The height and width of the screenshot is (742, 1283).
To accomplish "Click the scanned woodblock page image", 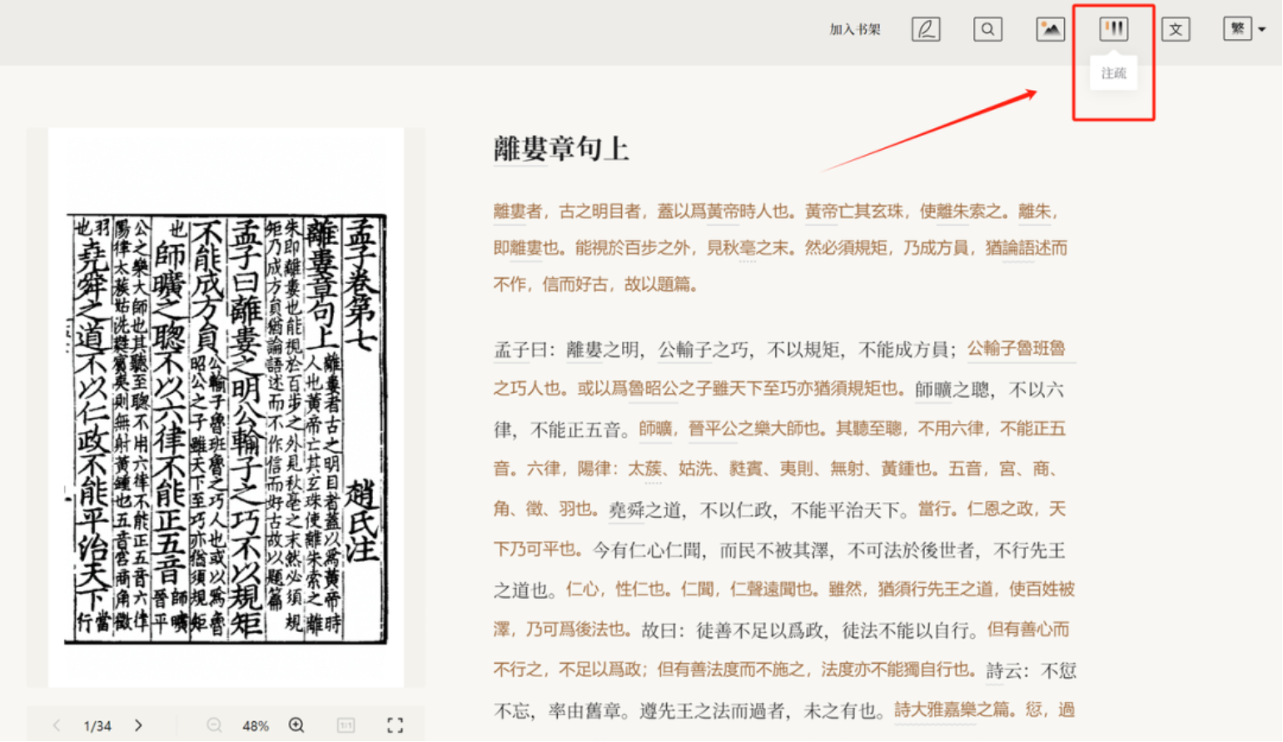I will click(226, 429).
